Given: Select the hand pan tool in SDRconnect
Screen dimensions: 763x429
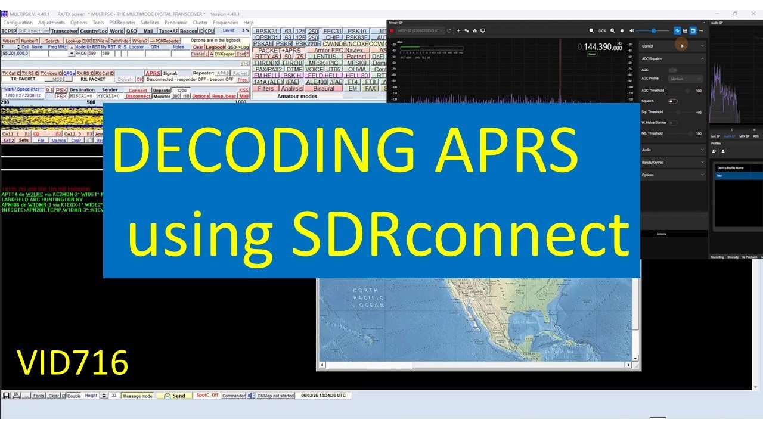Looking at the screenshot, I should [622, 30].
